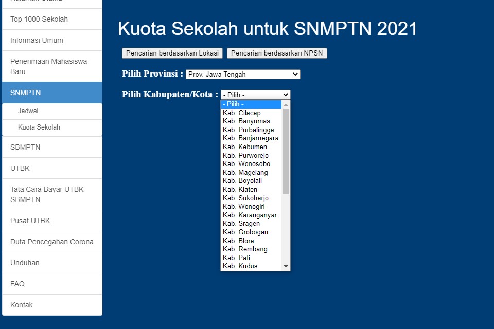Screen dimensions: 494x329
Task: Go to Informasi Umum in the sidebar
Action: [52, 40]
